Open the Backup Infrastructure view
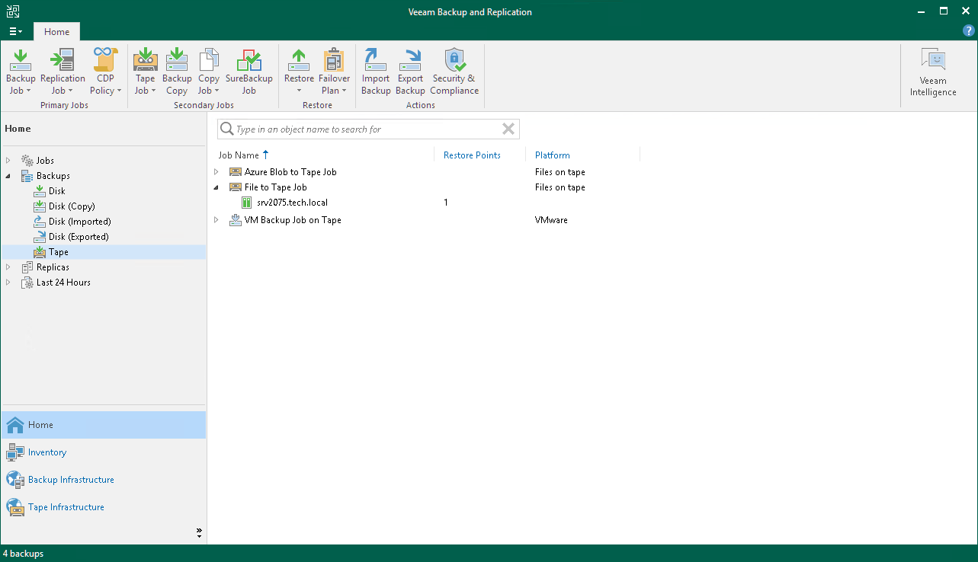978x562 pixels. click(104, 480)
